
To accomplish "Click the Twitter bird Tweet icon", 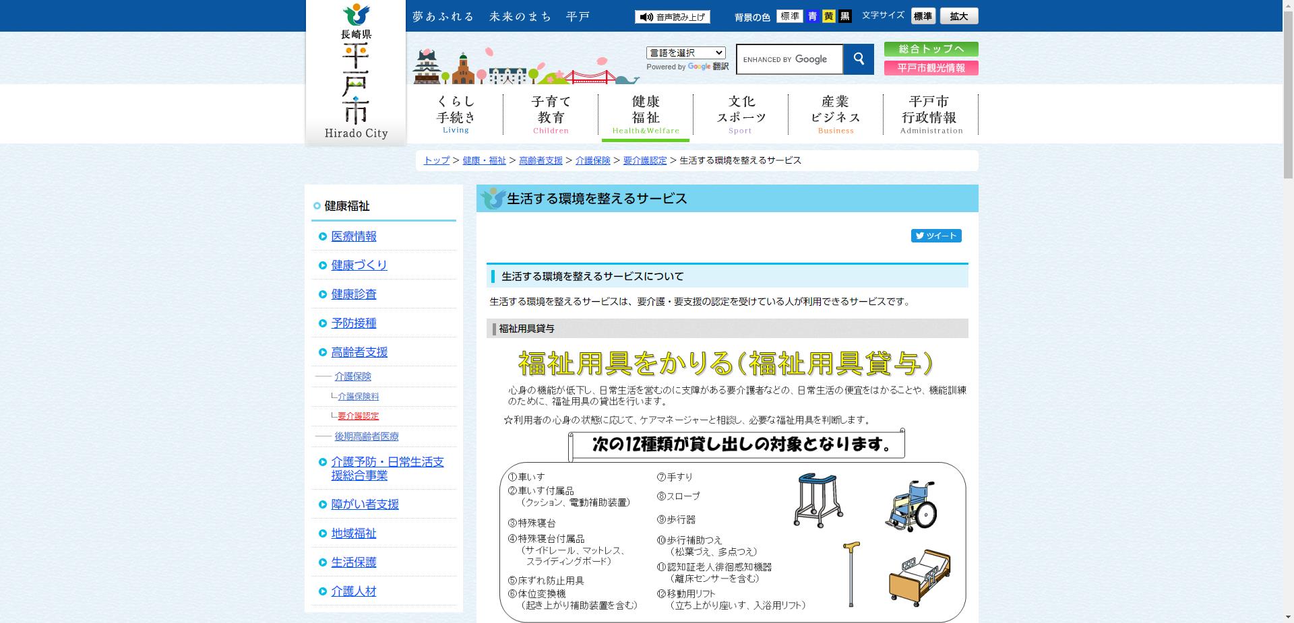I will coord(921,236).
